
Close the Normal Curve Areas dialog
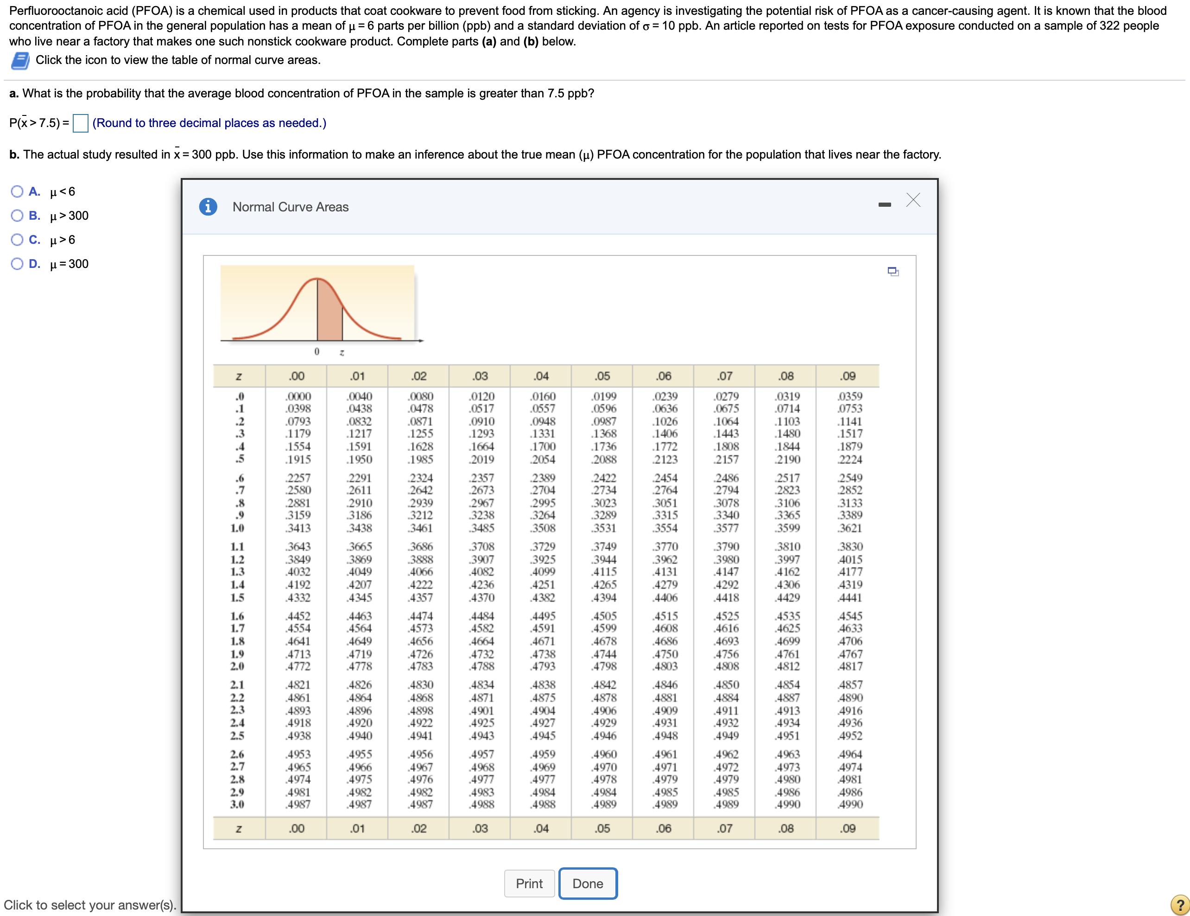tap(913, 201)
